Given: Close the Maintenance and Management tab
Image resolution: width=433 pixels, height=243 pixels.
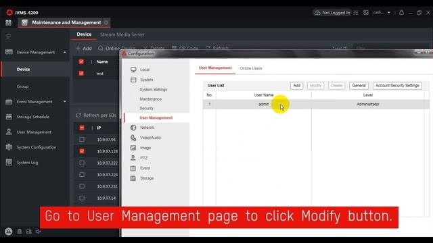Looking at the screenshot, I should click(x=106, y=22).
